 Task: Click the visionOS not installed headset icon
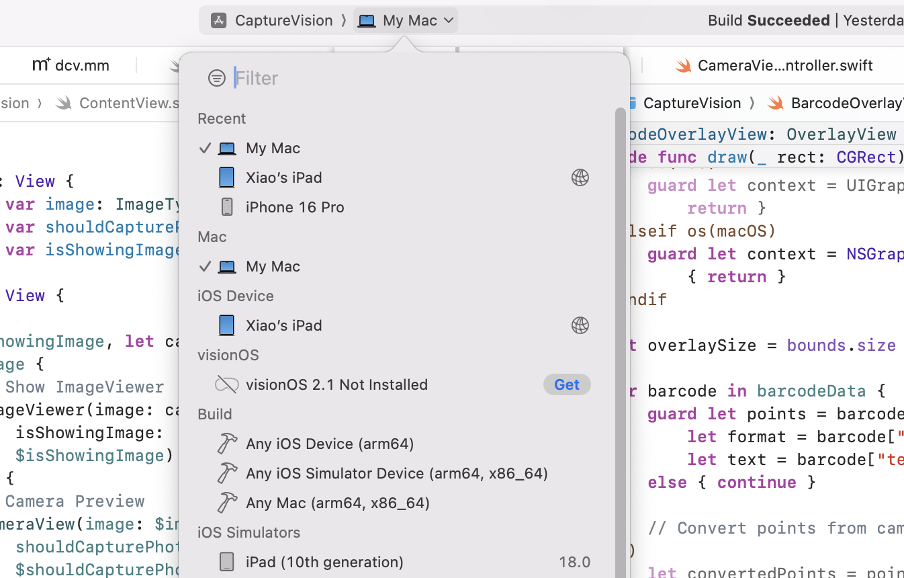tap(226, 384)
